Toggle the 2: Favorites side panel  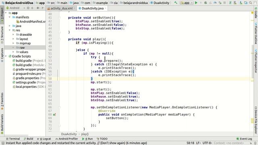pos(2,101)
